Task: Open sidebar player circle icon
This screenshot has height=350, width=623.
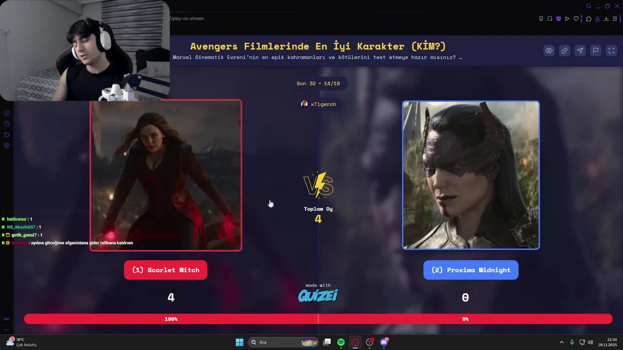Action: (7, 113)
